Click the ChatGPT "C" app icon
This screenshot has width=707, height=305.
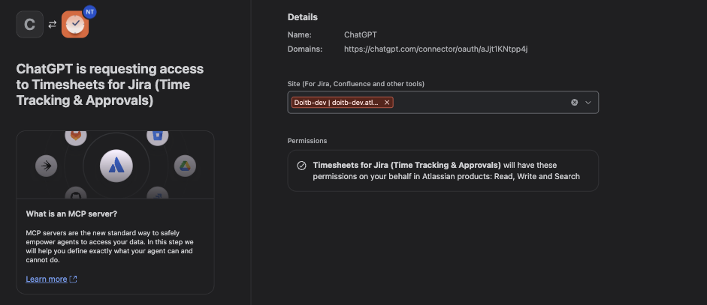pyautogui.click(x=30, y=24)
